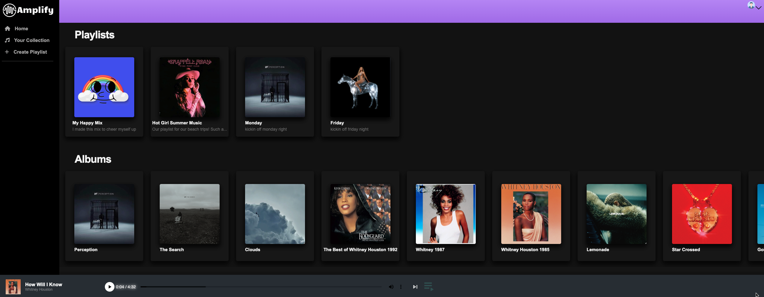This screenshot has height=297, width=764.
Task: Select Home from the navigation menu
Action: (21, 28)
